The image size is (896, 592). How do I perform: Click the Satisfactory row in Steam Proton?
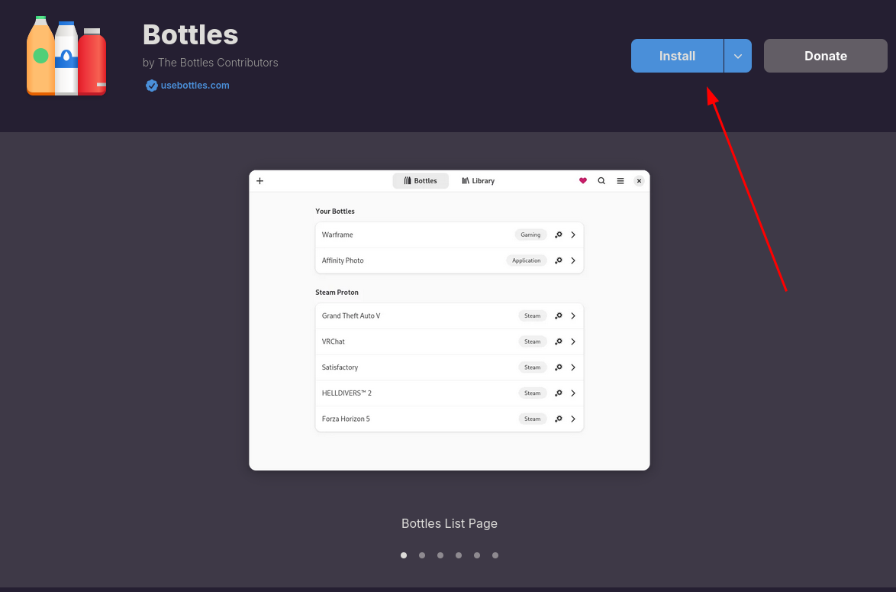tap(412, 367)
